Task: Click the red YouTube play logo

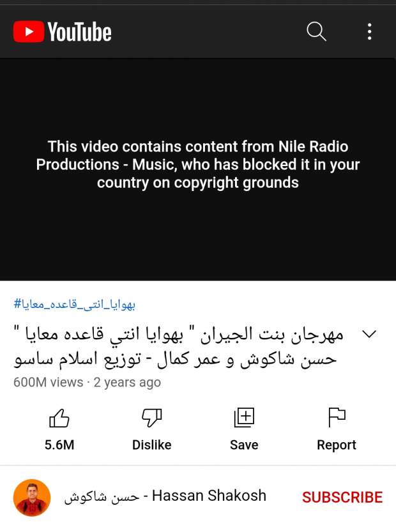Action: point(29,32)
